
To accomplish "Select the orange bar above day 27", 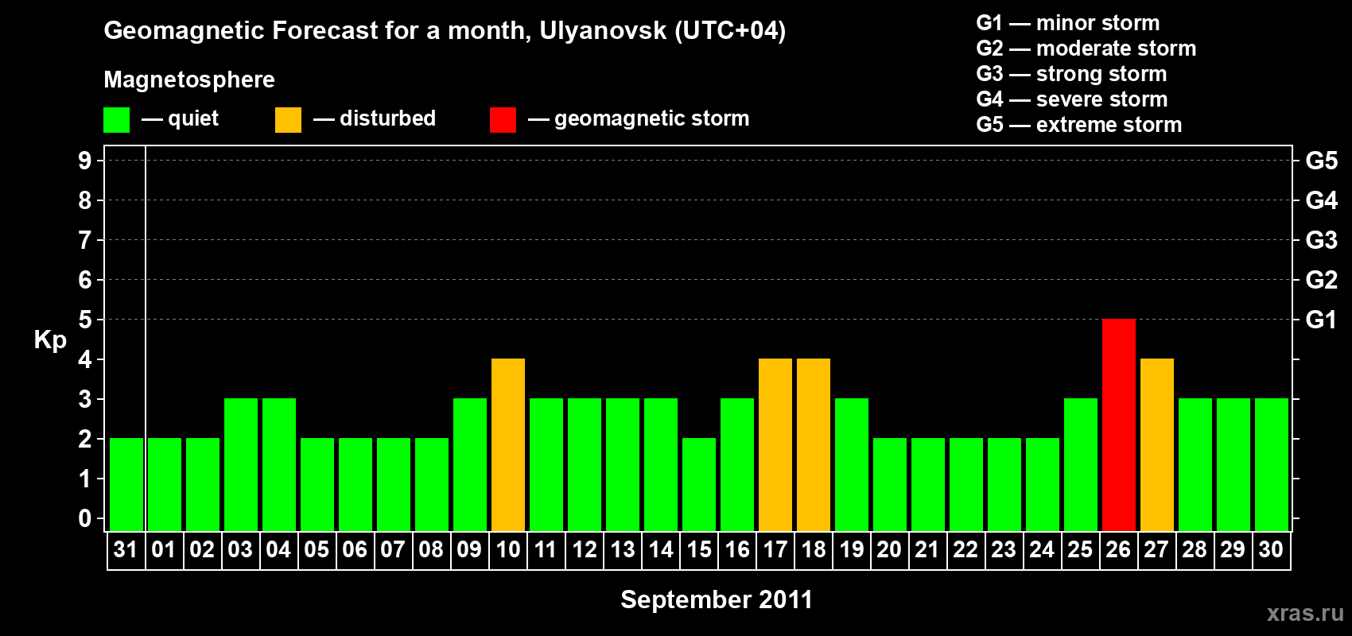I will click(x=1157, y=444).
